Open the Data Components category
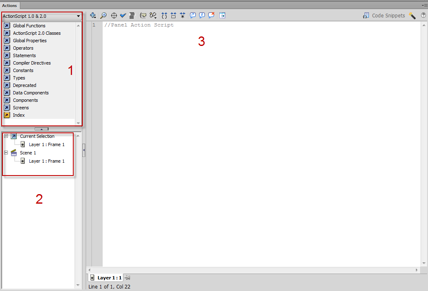The image size is (428, 291). [31, 93]
